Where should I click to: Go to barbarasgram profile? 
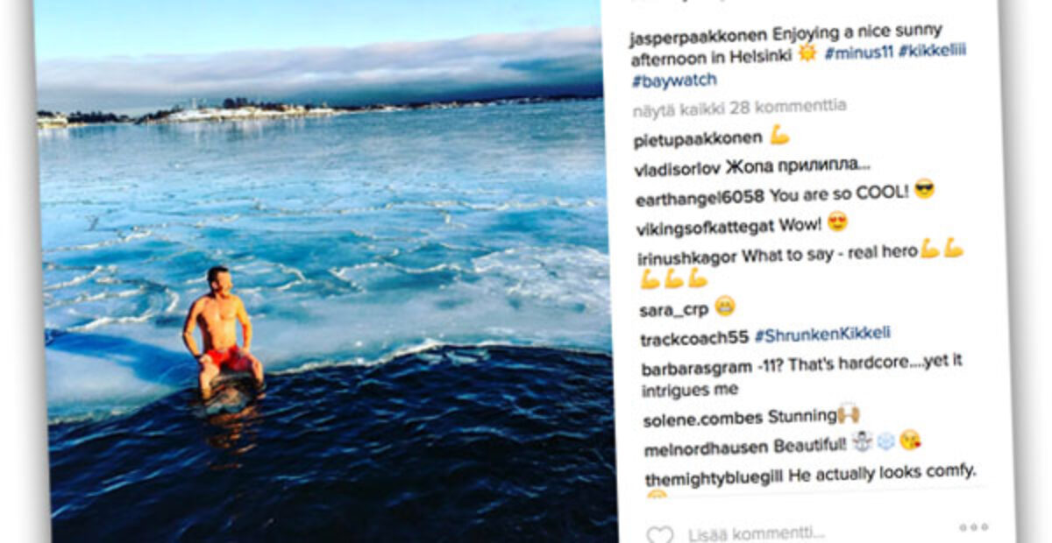(x=697, y=369)
